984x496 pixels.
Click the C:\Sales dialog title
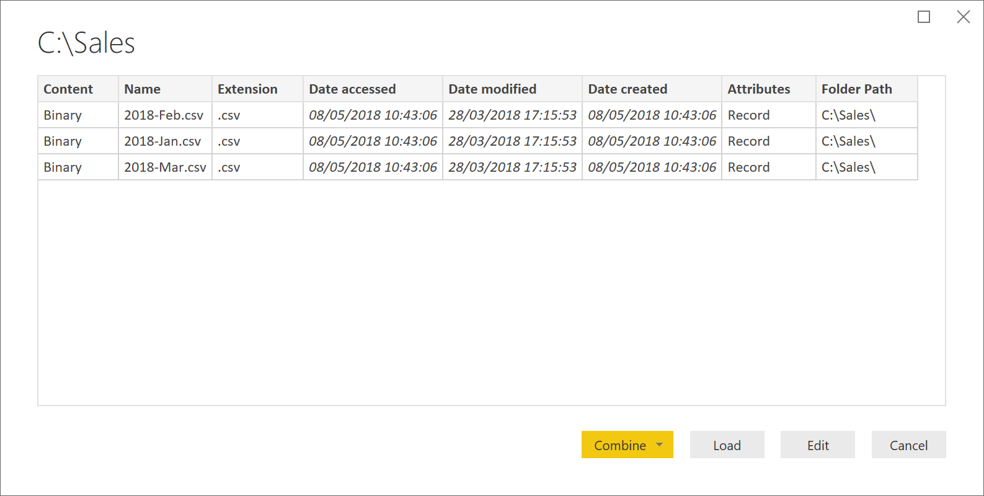[x=86, y=43]
